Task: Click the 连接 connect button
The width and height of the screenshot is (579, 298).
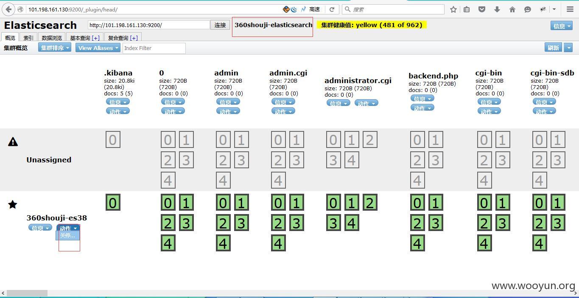Action: 220,25
